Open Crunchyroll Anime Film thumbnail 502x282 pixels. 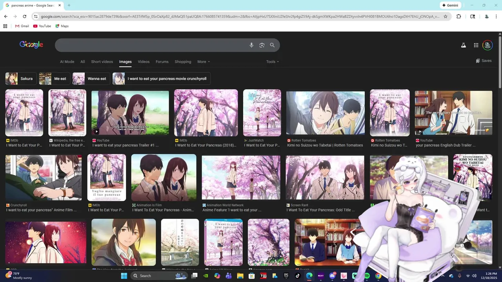coord(44,177)
